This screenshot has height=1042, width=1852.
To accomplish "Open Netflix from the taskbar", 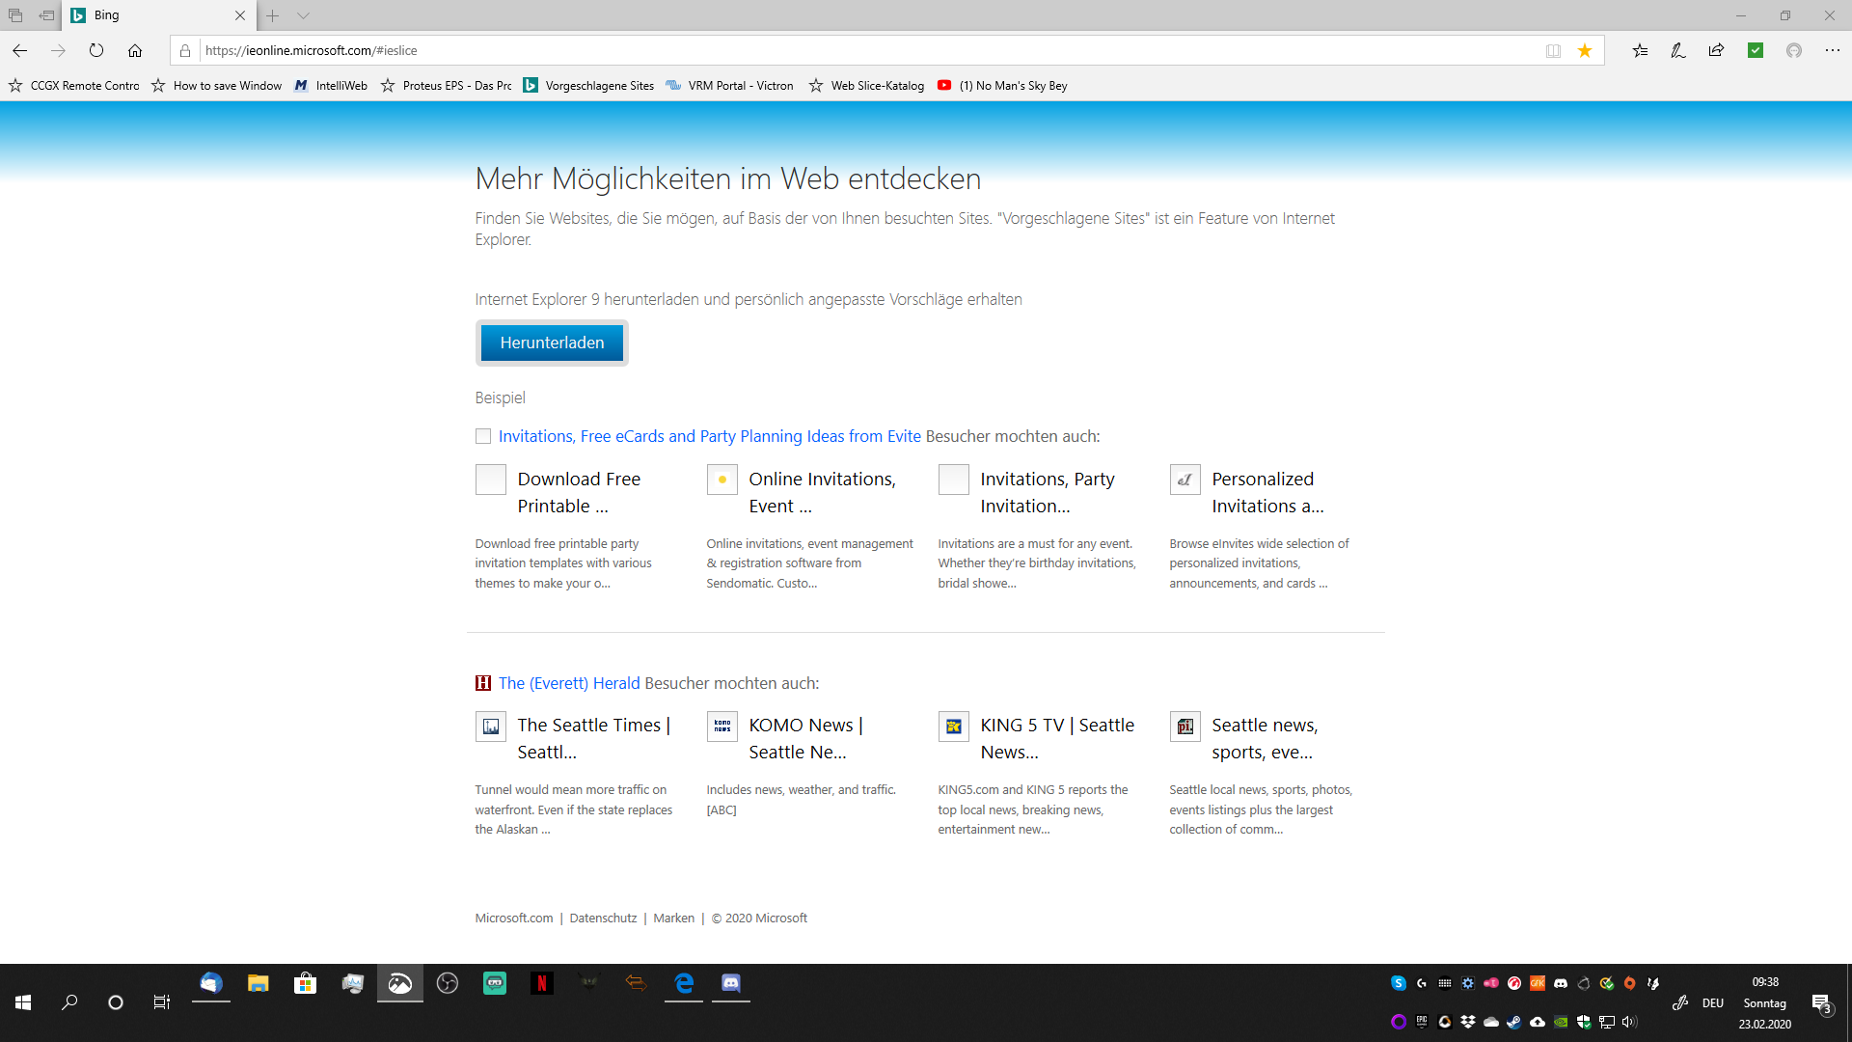I will tap(541, 983).
